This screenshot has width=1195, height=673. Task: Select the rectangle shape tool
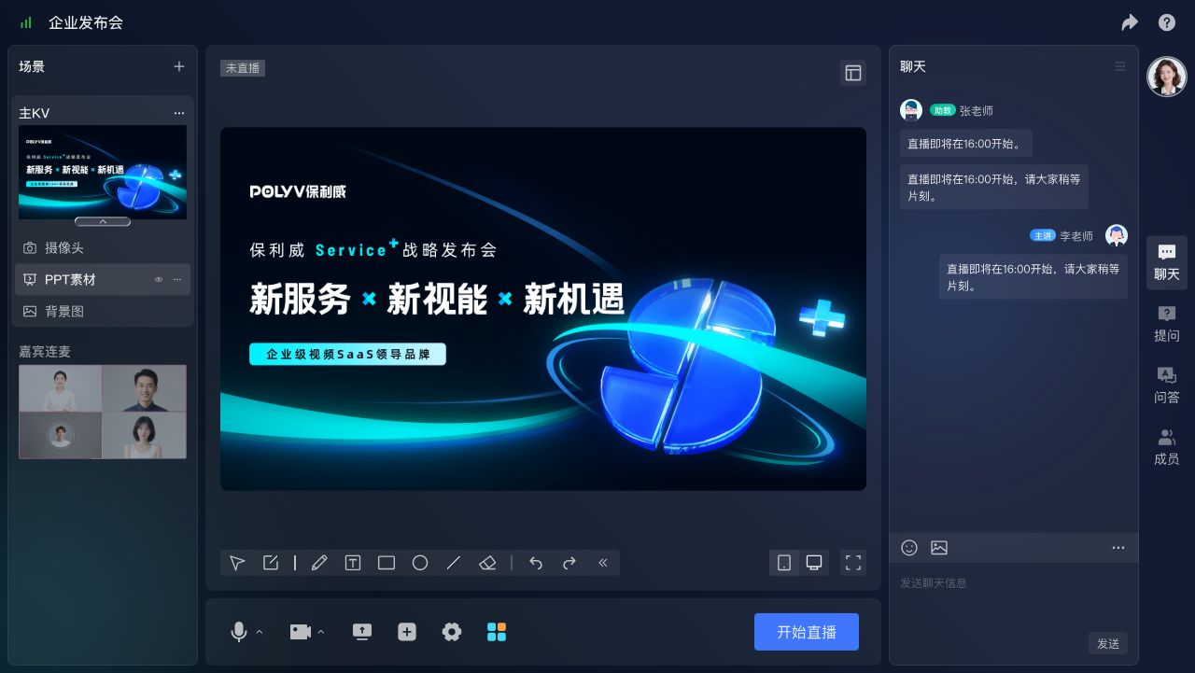coord(387,563)
